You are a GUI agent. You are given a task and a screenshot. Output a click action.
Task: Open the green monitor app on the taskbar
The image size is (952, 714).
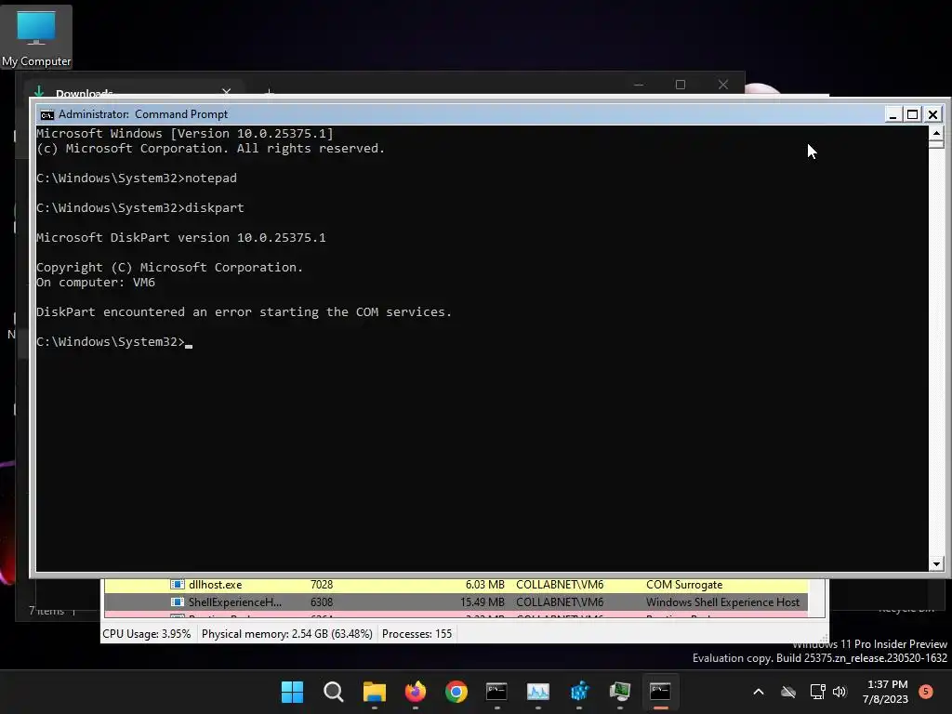[x=620, y=692]
